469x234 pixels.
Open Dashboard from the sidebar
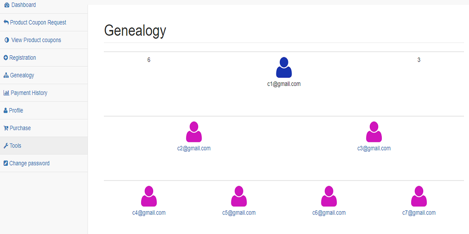[44, 5]
